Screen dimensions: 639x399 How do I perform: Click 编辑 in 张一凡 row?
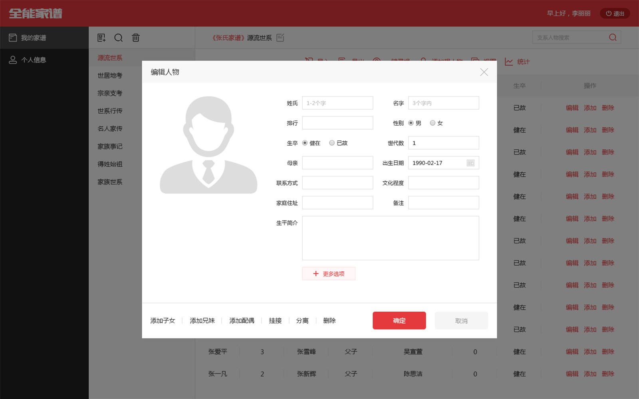pos(572,374)
